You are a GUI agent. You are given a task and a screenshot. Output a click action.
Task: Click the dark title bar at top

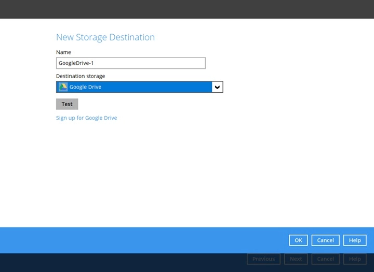[x=187, y=9]
